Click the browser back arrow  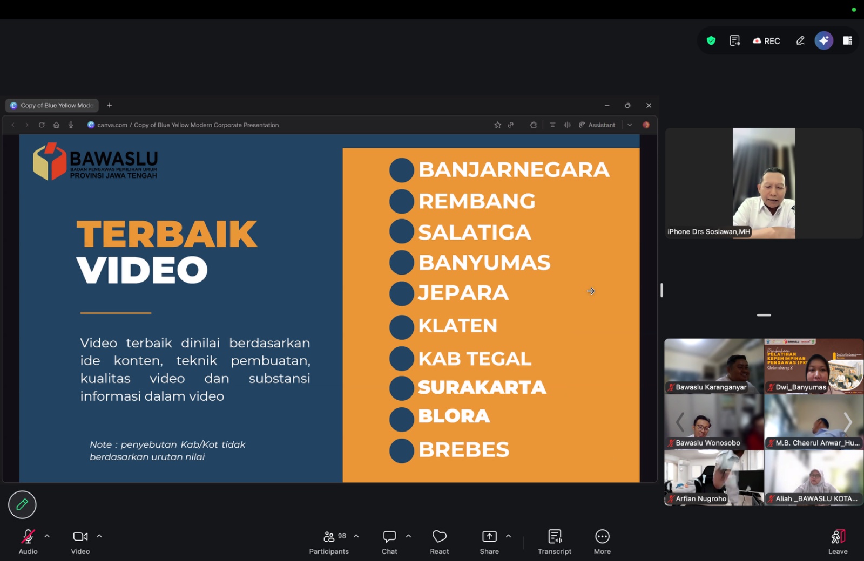pyautogui.click(x=13, y=125)
